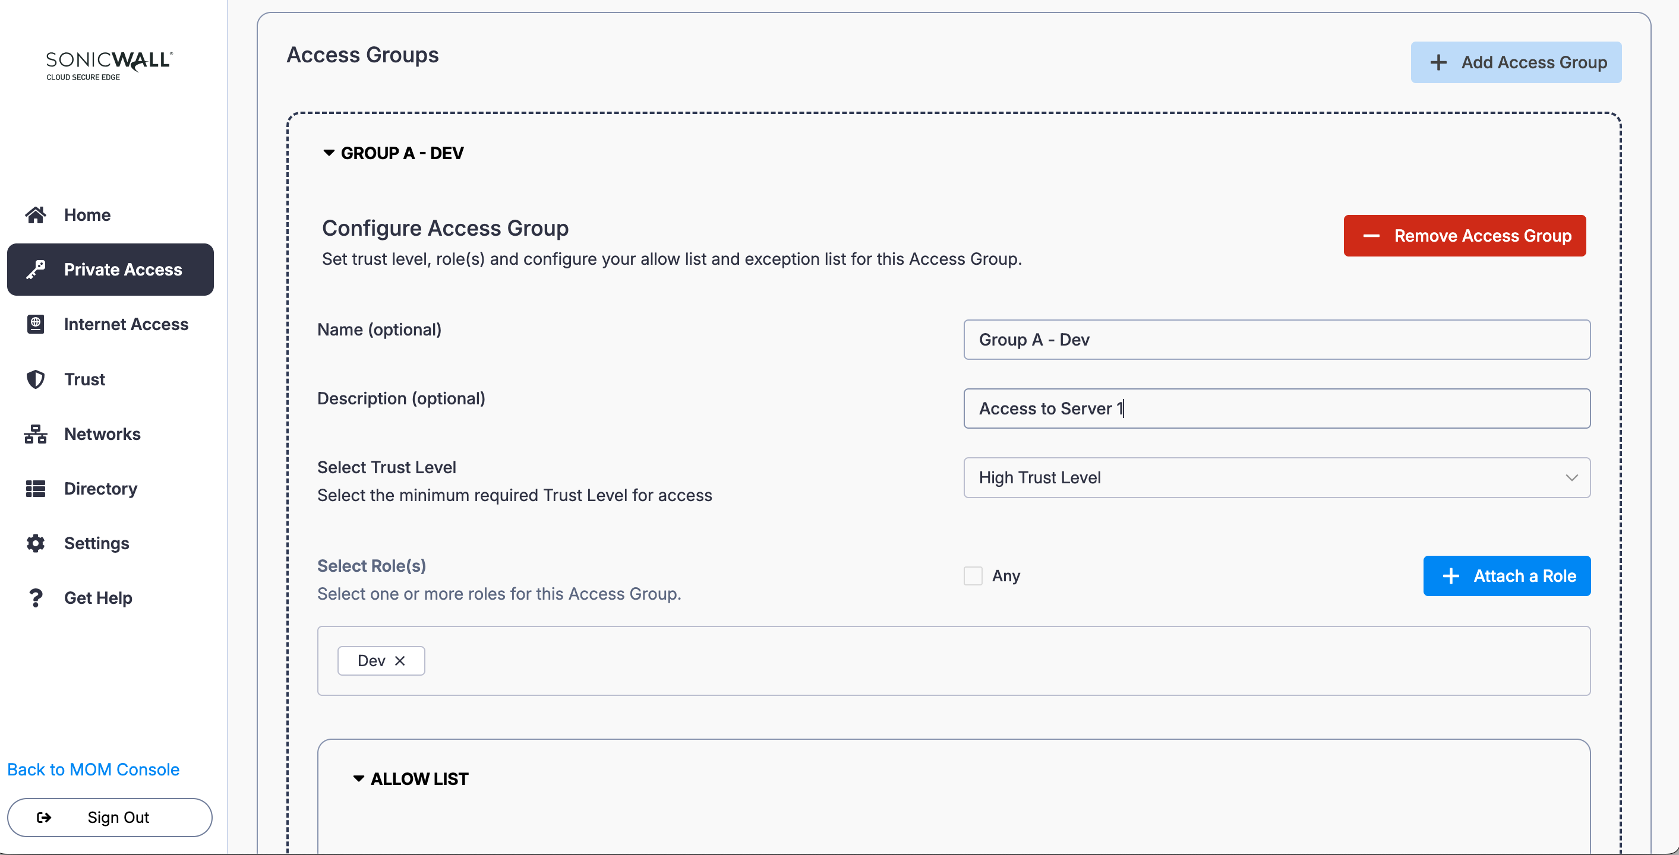Click the Add Access Group button
Viewport: 1679px width, 855px height.
1516,62
